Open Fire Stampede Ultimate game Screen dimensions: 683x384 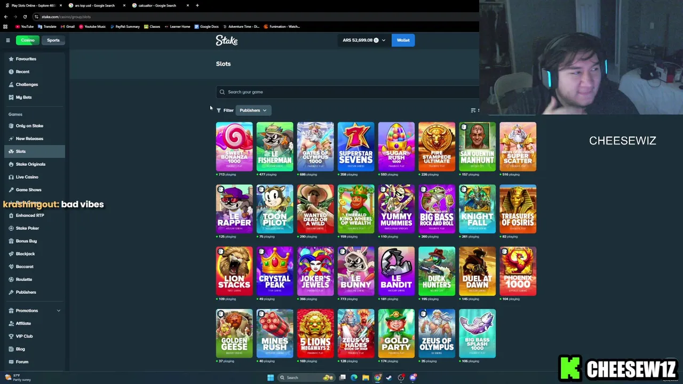[437, 147]
